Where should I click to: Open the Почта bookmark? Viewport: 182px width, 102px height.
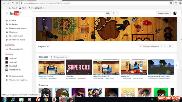click(23, 8)
